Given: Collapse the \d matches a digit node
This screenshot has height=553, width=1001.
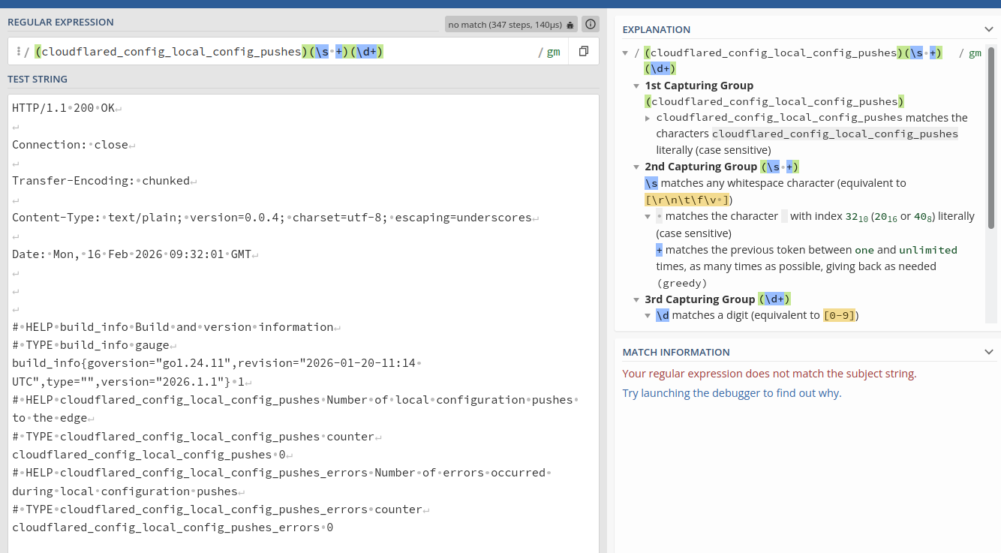Looking at the screenshot, I should coord(648,315).
